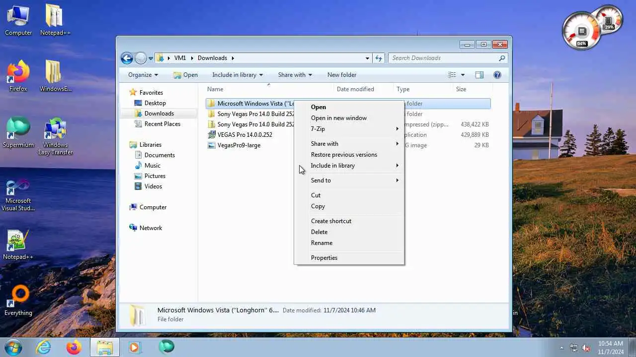Image resolution: width=636 pixels, height=357 pixels.
Task: Click the muted volume tray icon
Action: pyautogui.click(x=586, y=348)
